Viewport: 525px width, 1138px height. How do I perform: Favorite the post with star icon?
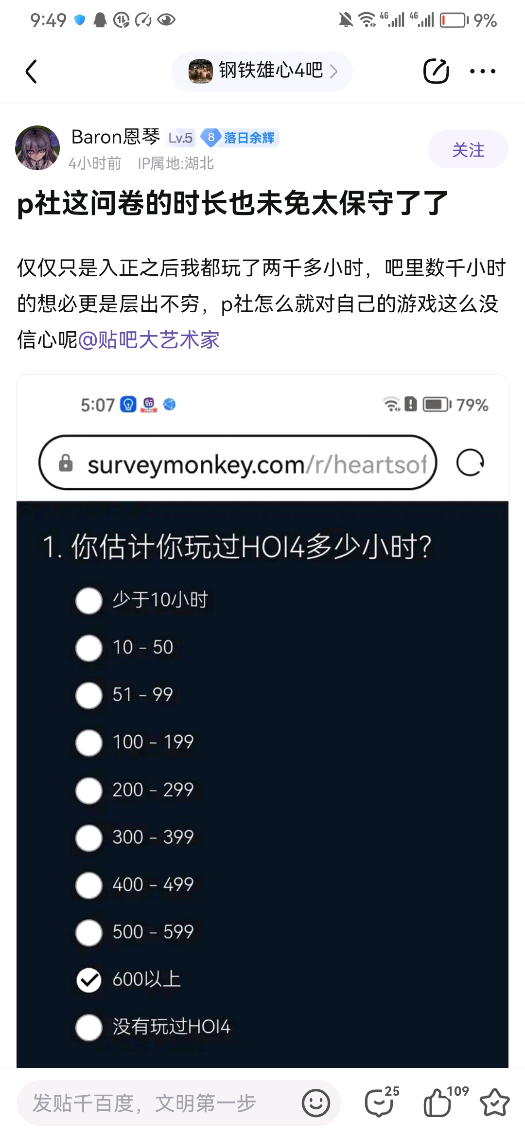coord(494,1102)
